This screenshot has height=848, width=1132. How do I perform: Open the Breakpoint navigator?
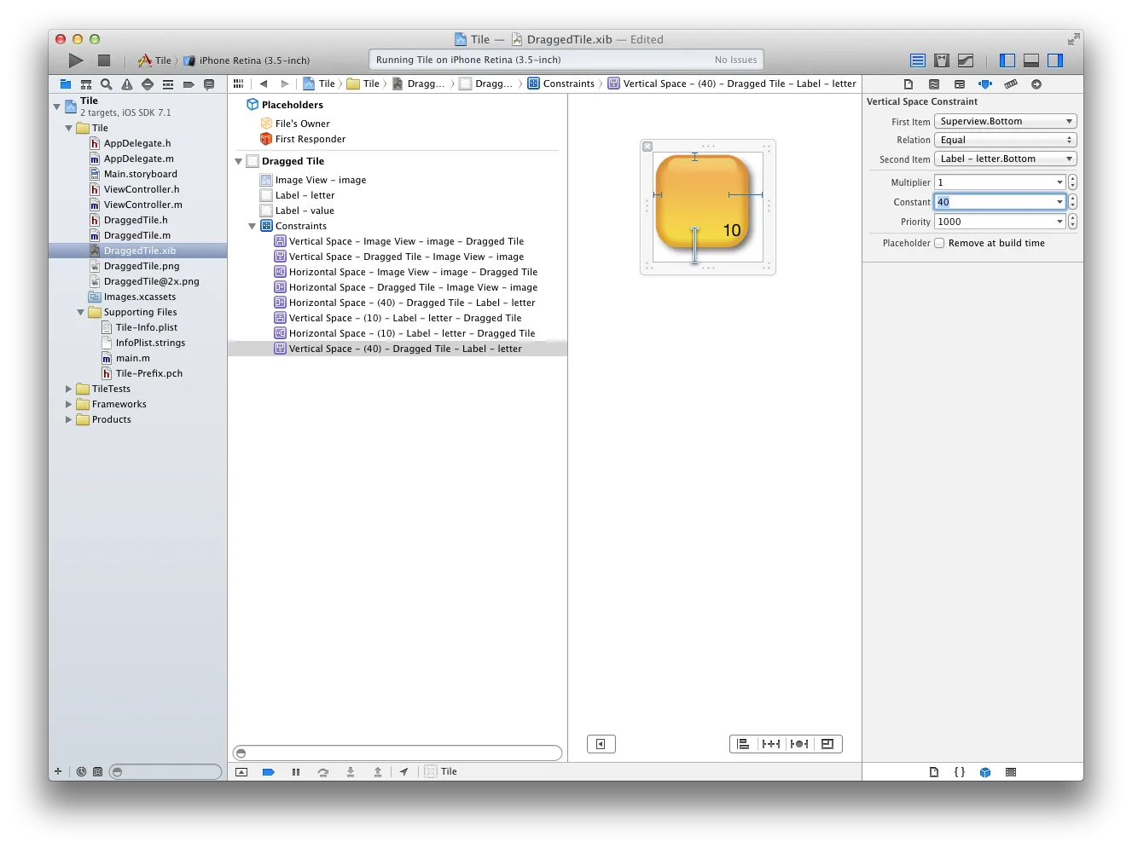click(189, 84)
